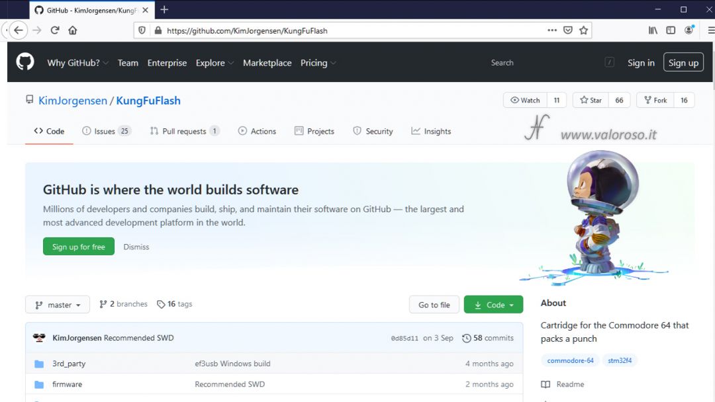
Task: Open the 58 commits history
Action: pos(488,338)
